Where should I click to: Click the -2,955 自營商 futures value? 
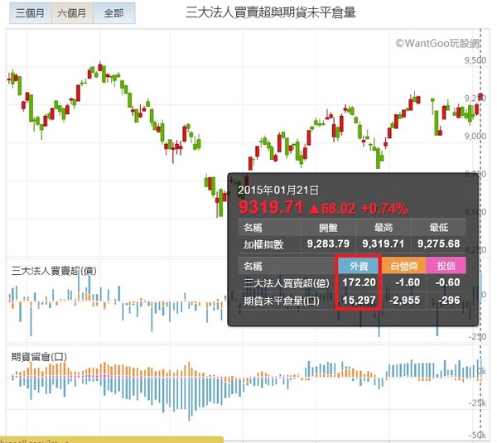pyautogui.click(x=403, y=300)
